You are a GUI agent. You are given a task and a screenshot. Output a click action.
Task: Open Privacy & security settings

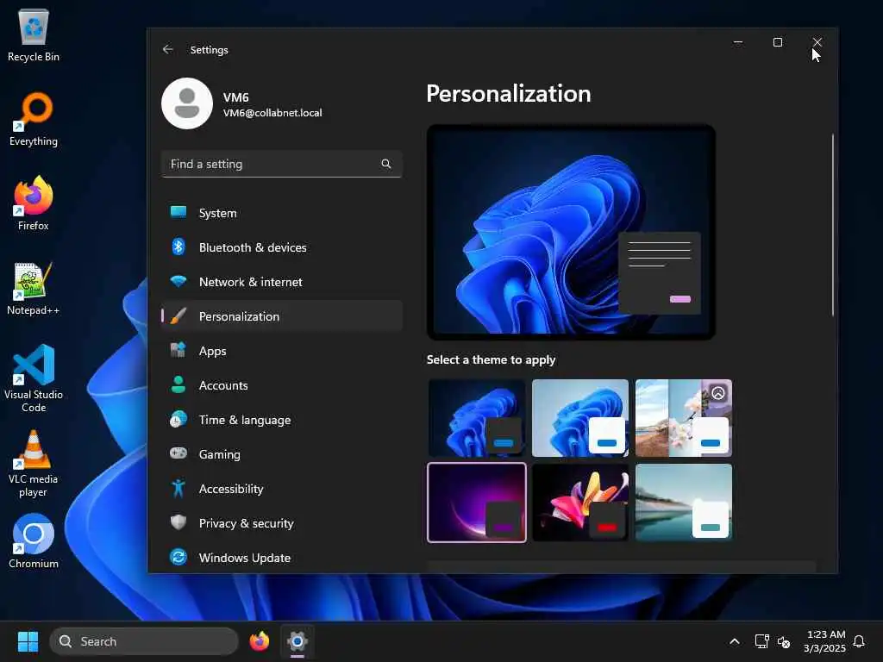[x=282, y=523]
